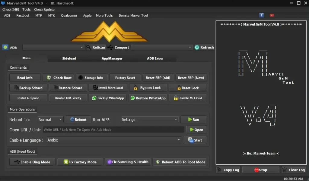Select the Sideload tab

69,58
